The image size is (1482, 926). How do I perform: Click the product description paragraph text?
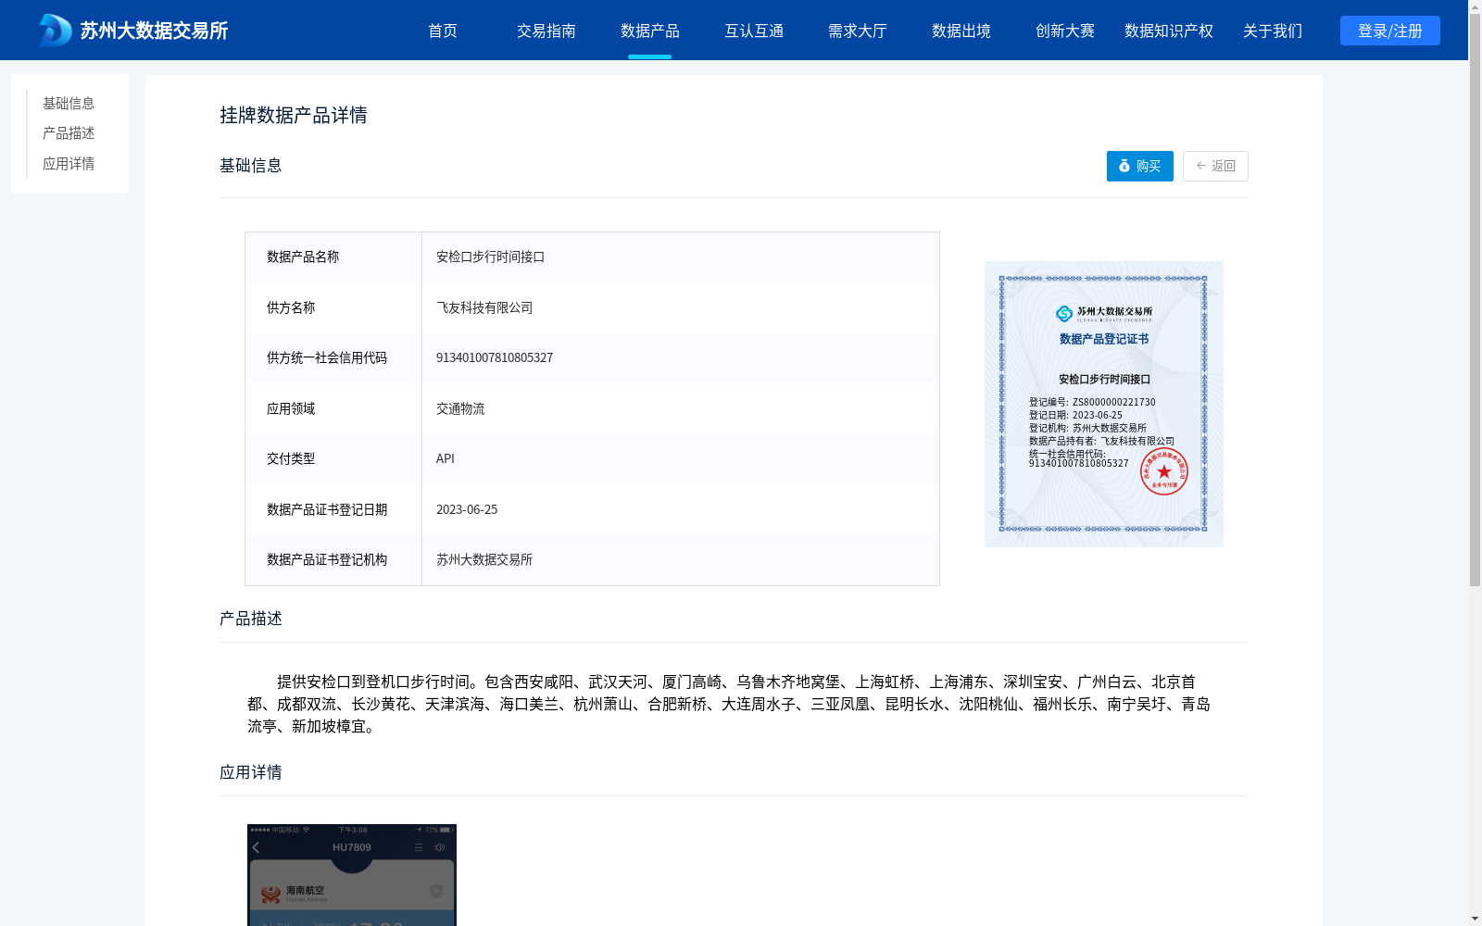pyautogui.click(x=729, y=704)
